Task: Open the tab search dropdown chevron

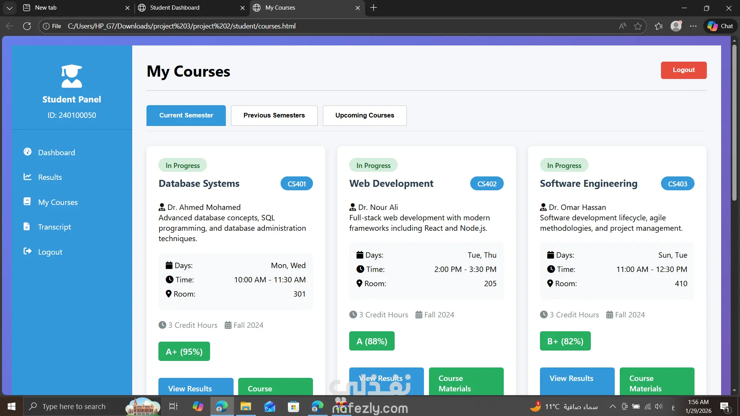Action: 9,8
